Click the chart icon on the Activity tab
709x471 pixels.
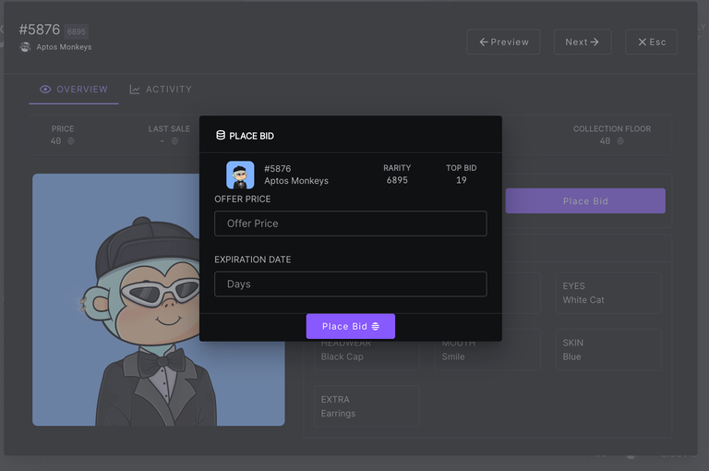[135, 90]
